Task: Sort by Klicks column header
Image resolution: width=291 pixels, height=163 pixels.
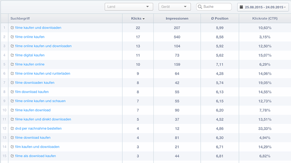Action: tap(138, 18)
